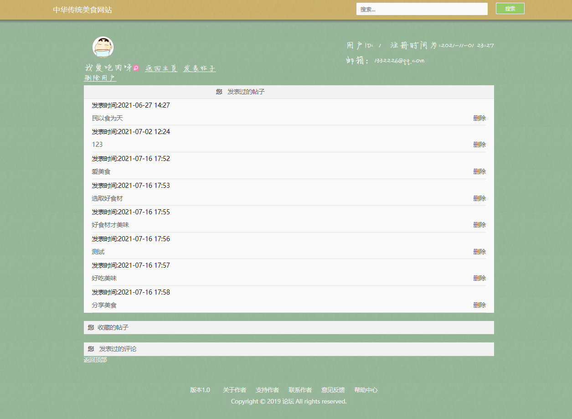Screen dimensions: 572x419
Task: Click 删除 next to the 测试 post
Action: (479, 251)
